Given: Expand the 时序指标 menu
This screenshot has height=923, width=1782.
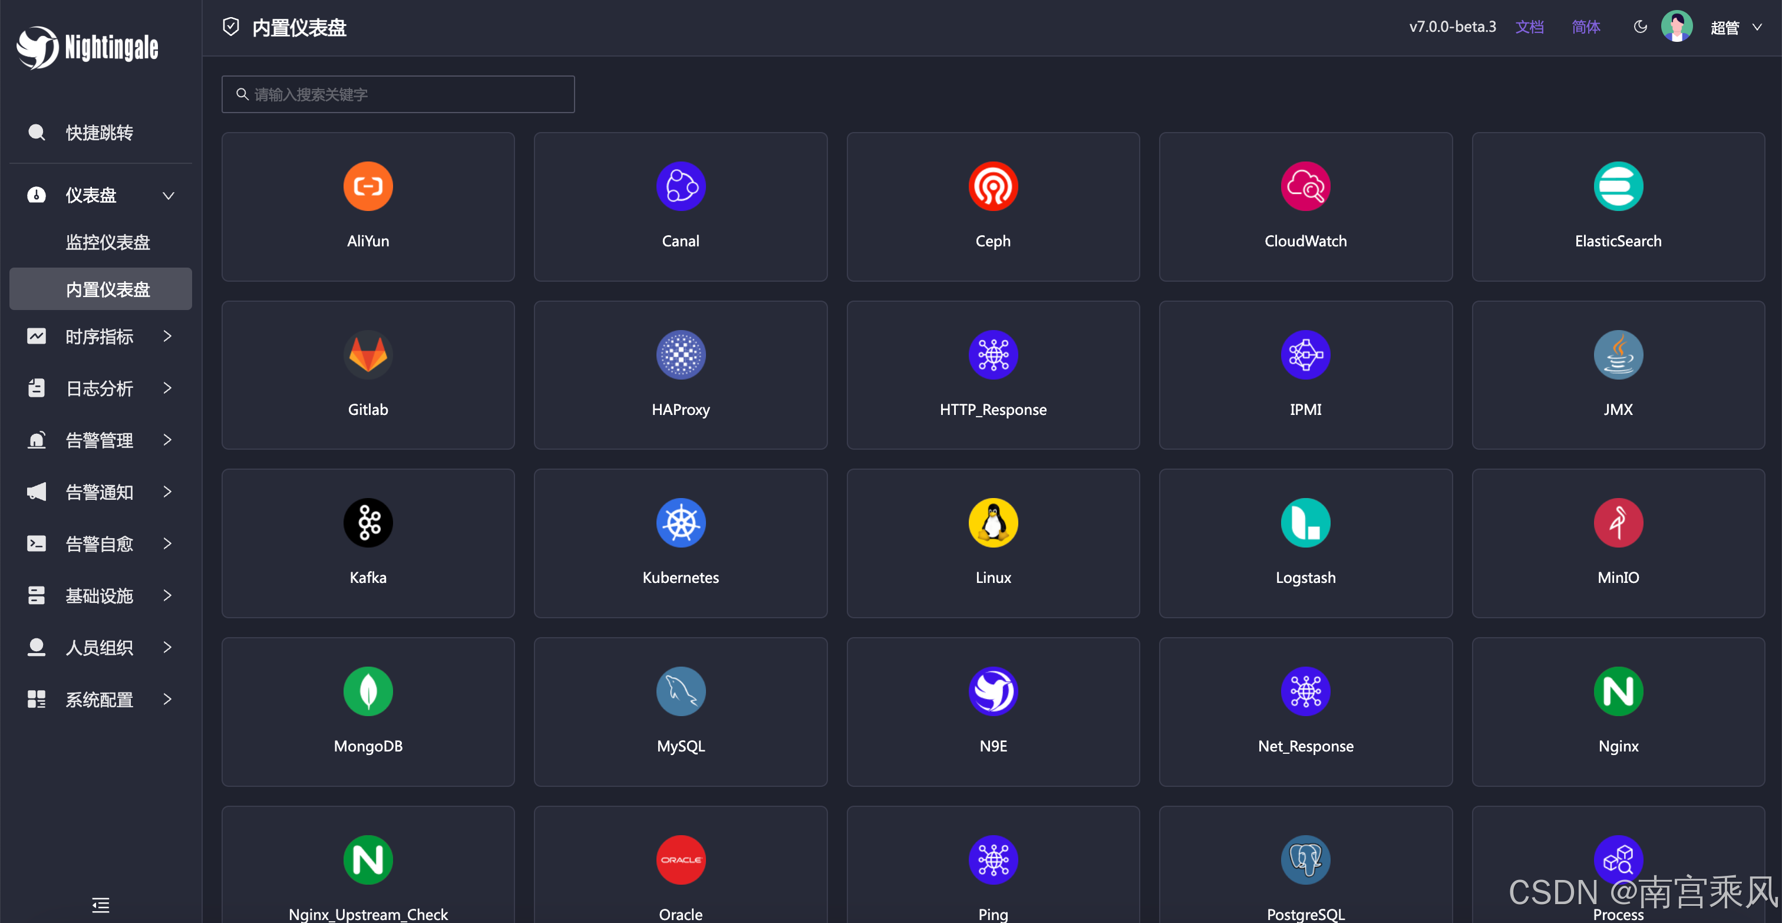Looking at the screenshot, I should pyautogui.click(x=100, y=337).
